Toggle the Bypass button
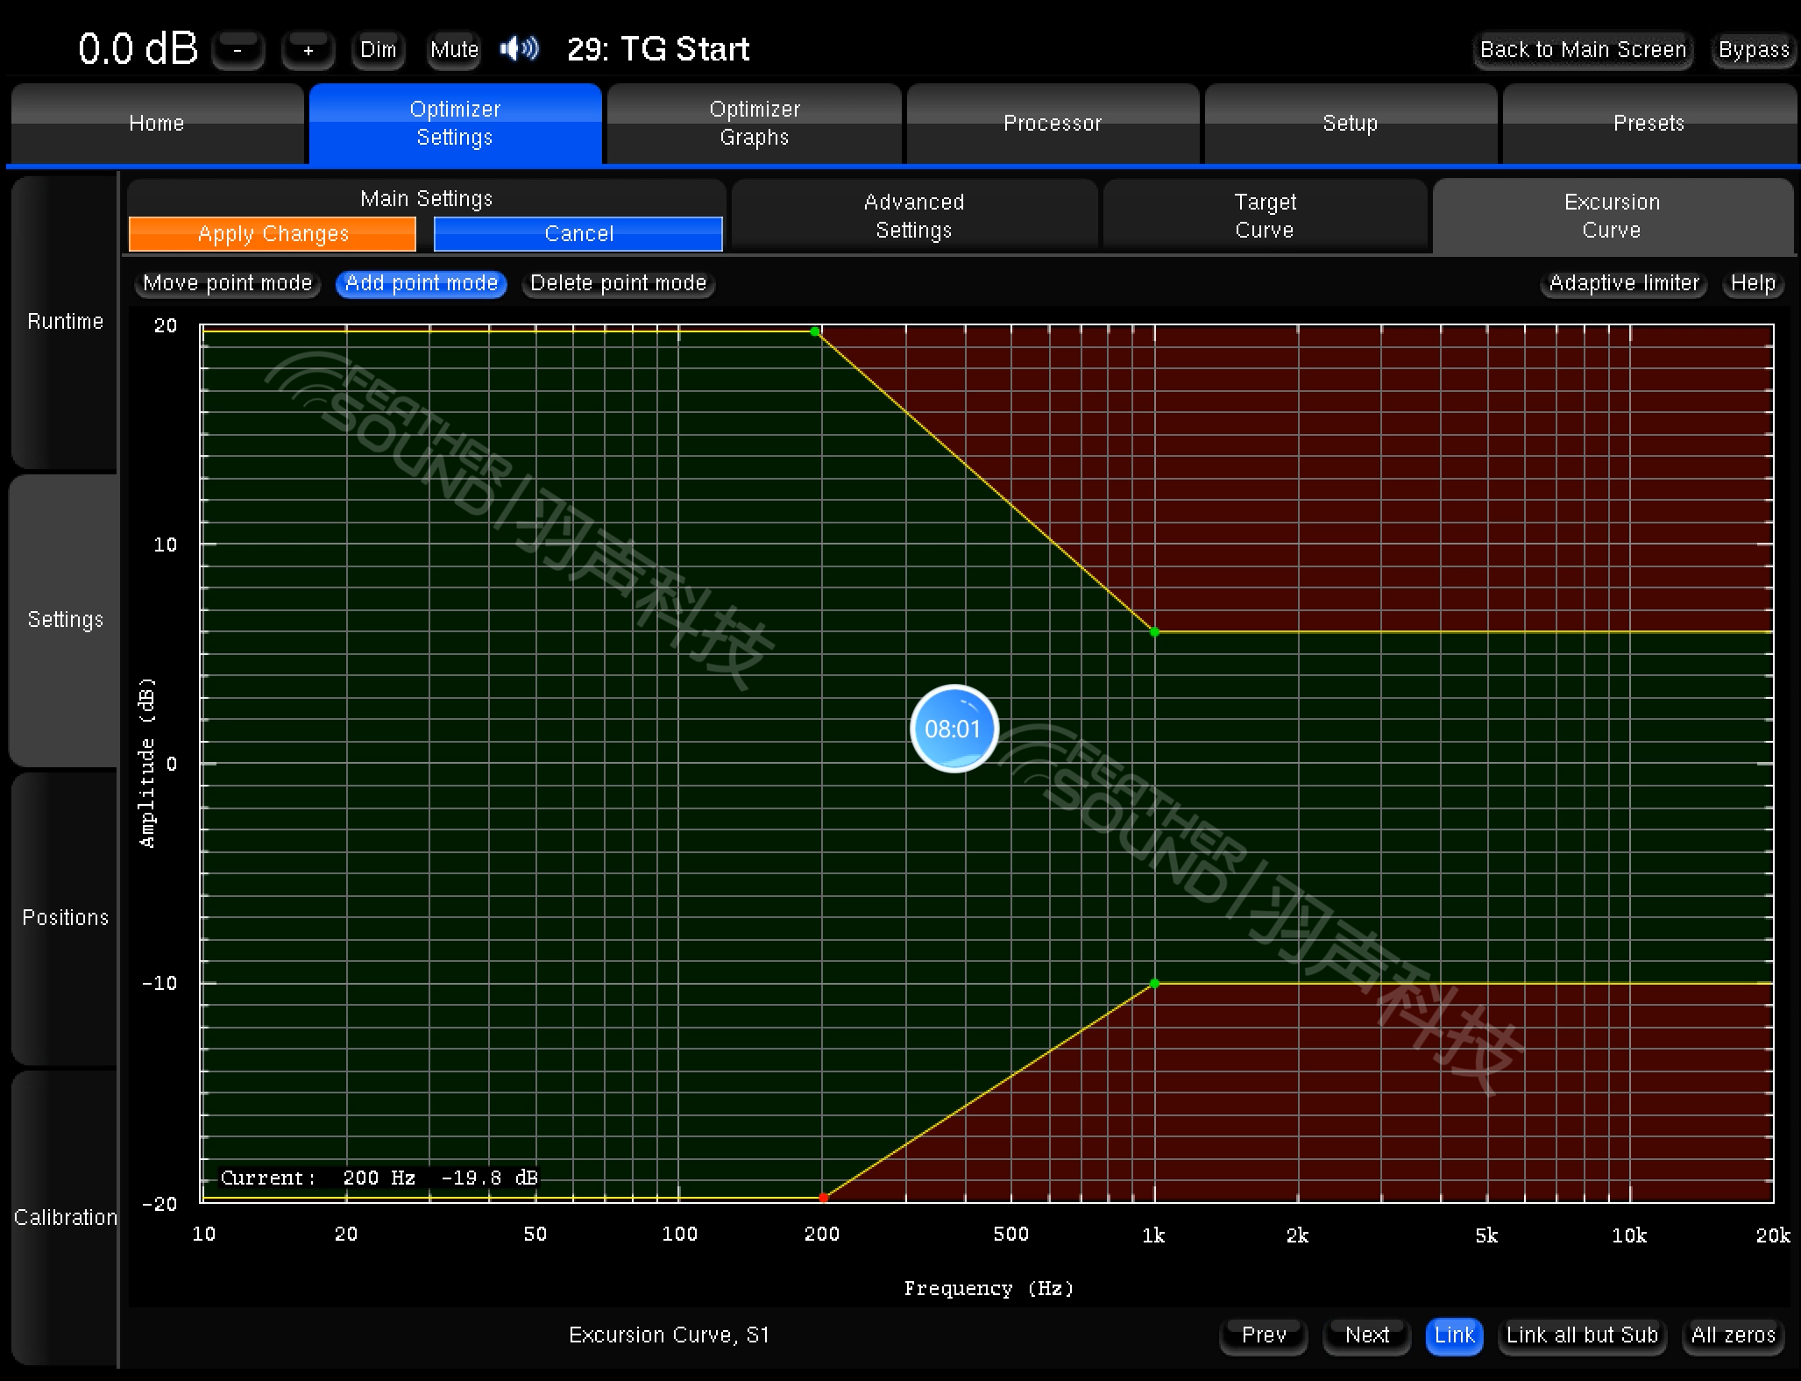The width and height of the screenshot is (1801, 1381). pyautogui.click(x=1753, y=50)
